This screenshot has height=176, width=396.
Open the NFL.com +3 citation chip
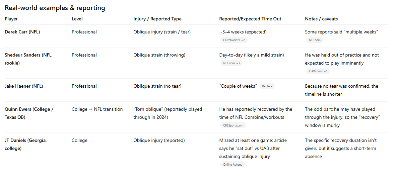(x=232, y=63)
